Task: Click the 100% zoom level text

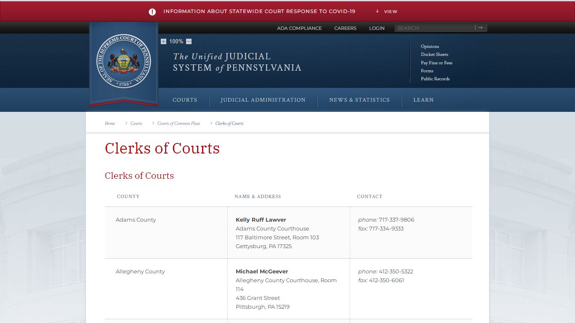Action: (176, 41)
